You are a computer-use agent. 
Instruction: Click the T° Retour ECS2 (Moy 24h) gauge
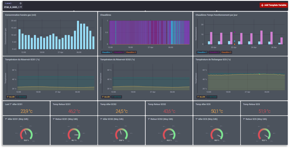169,134
